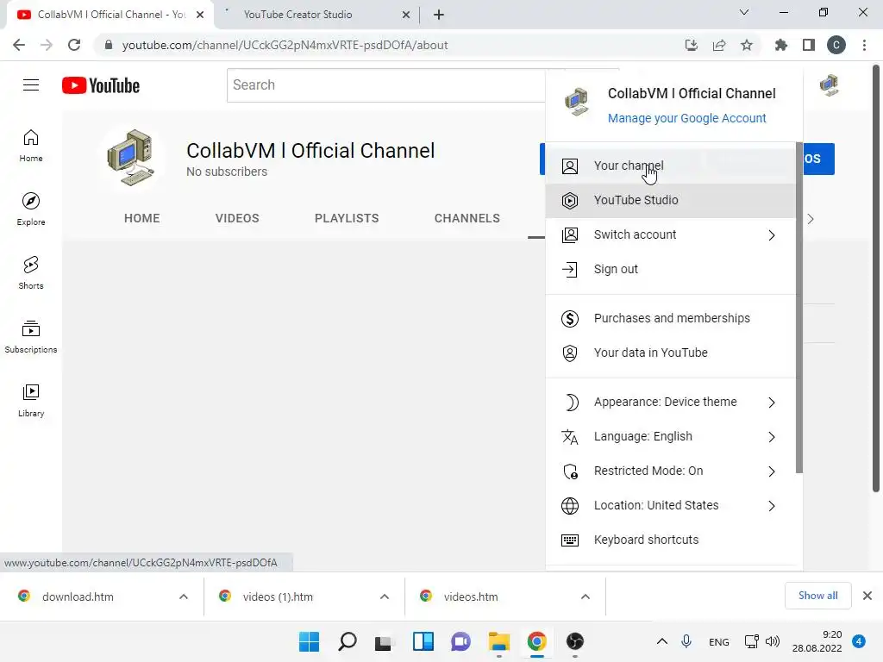Close the downloads bar

[x=867, y=596]
